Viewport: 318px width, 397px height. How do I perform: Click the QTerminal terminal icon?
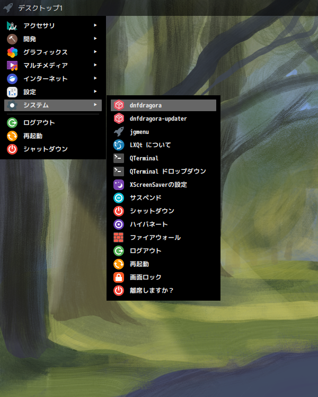coord(119,158)
